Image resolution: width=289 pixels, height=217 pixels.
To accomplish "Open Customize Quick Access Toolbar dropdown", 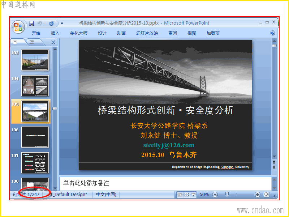I will (62, 23).
